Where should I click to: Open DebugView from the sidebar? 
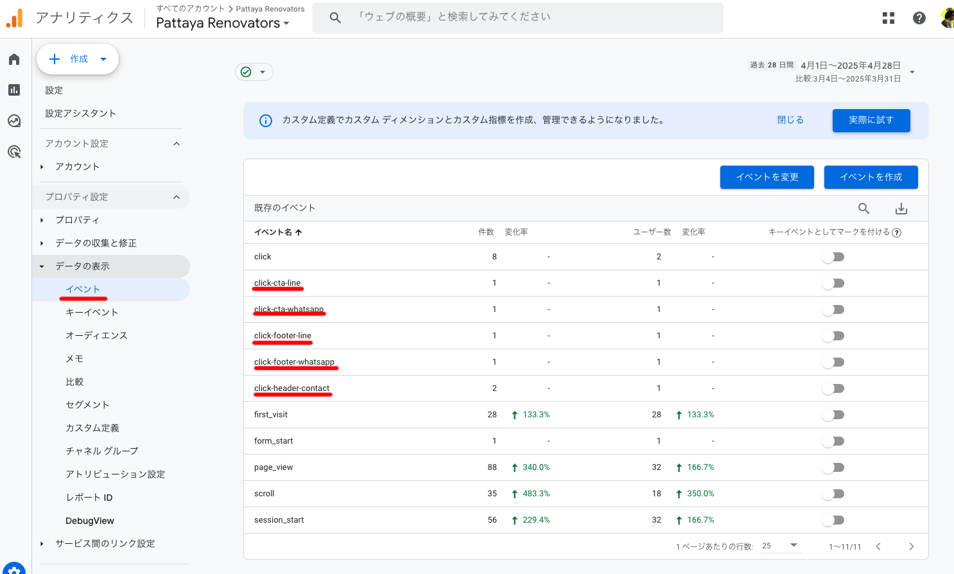click(x=90, y=521)
